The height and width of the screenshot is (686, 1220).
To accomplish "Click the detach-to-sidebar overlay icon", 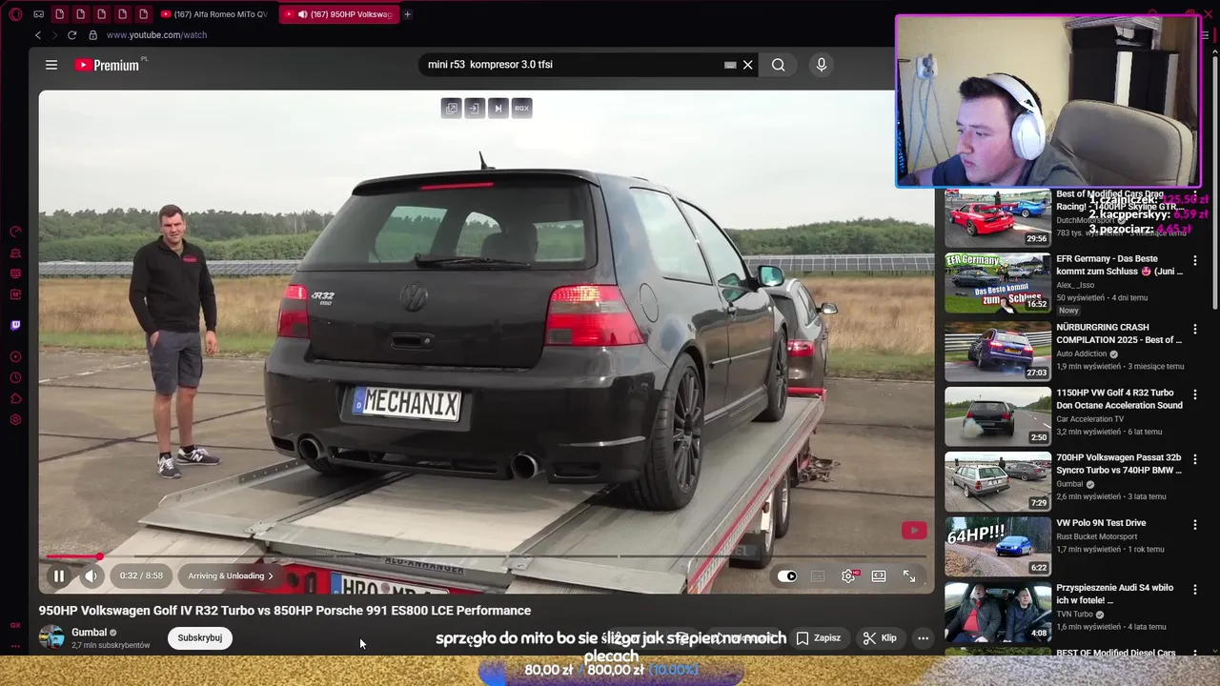I will [x=475, y=108].
